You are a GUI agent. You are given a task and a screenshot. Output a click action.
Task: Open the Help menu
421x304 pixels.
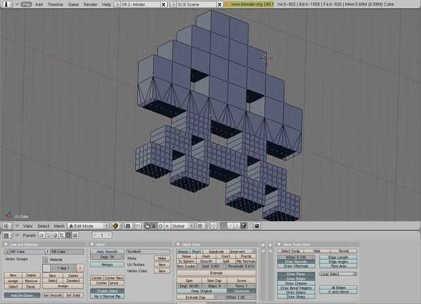click(107, 4)
